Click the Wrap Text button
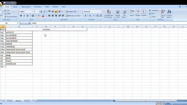Image resolution: width=187 pixels, height=105 pixels. coord(71,12)
